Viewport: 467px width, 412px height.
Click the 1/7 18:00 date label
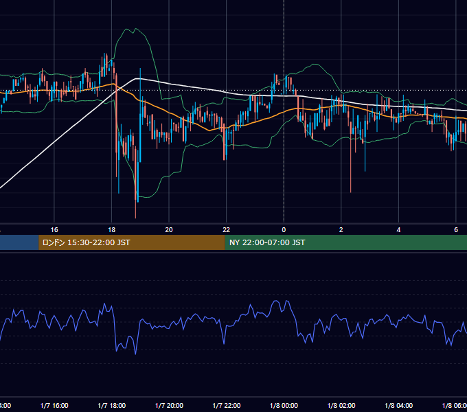point(112,406)
